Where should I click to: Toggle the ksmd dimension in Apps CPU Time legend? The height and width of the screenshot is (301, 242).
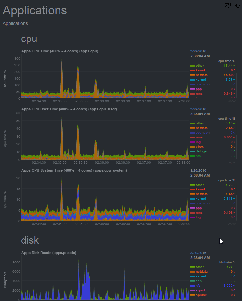click(x=200, y=70)
